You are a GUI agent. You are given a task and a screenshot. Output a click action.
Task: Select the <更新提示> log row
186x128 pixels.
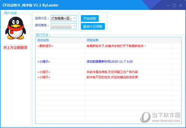pos(108,46)
